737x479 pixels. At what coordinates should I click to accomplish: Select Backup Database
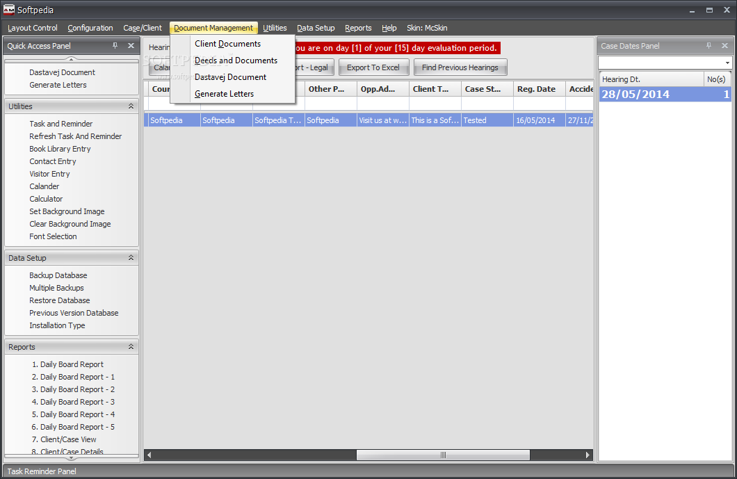[x=58, y=275]
